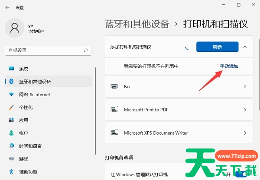Open 时间和语言 settings category
The image size is (260, 180).
49,146
